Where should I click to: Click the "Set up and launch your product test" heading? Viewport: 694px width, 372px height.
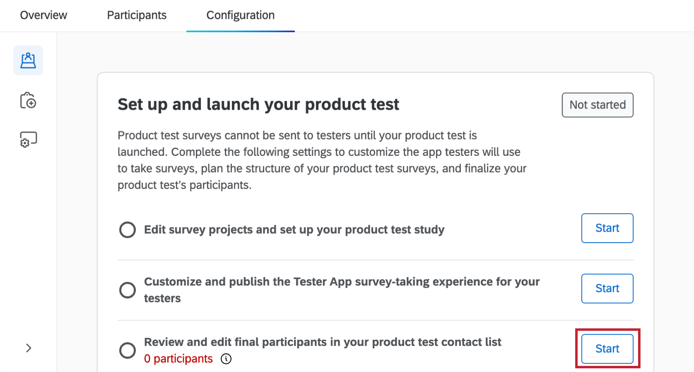[x=258, y=104]
